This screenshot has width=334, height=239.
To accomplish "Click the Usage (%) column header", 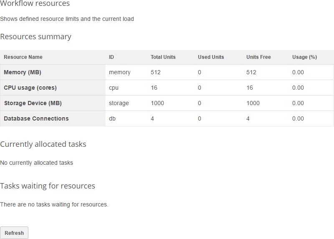I will 304,57.
